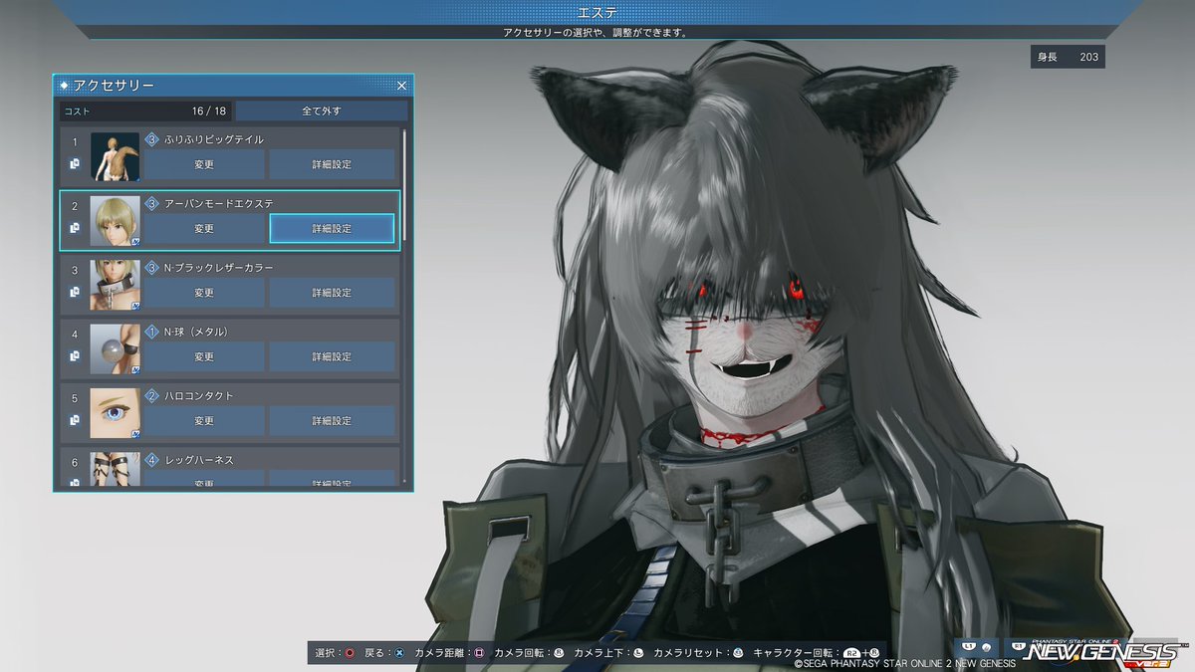This screenshot has width=1195, height=672.
Task: Select ハロコンタクト eye thumbnail
Action: click(116, 413)
